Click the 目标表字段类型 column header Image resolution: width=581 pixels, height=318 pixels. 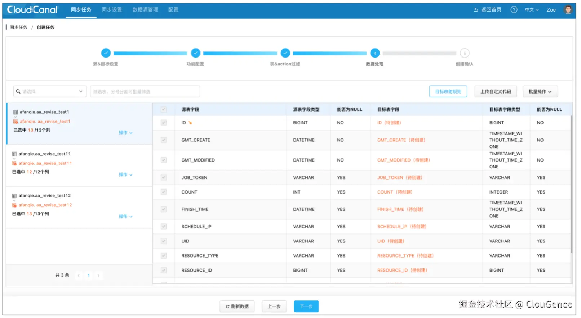pyautogui.click(x=505, y=110)
